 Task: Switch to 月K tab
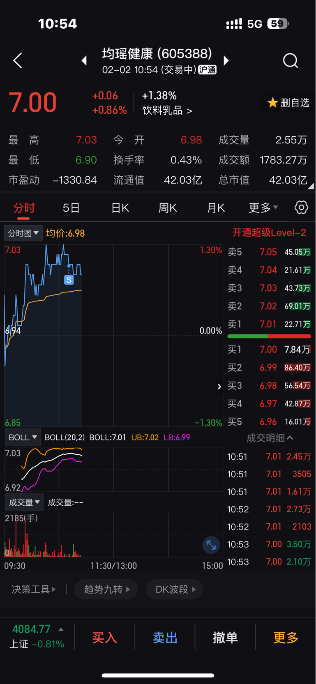click(x=216, y=207)
